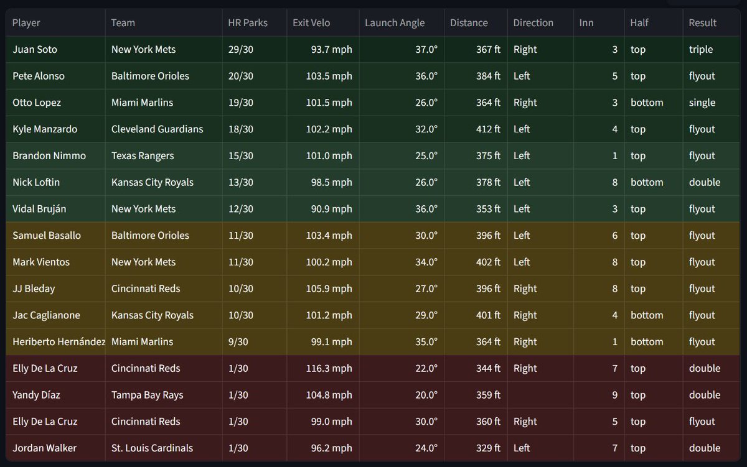
Task: Select the Brandon Nimmo player cell
Action: coord(55,155)
